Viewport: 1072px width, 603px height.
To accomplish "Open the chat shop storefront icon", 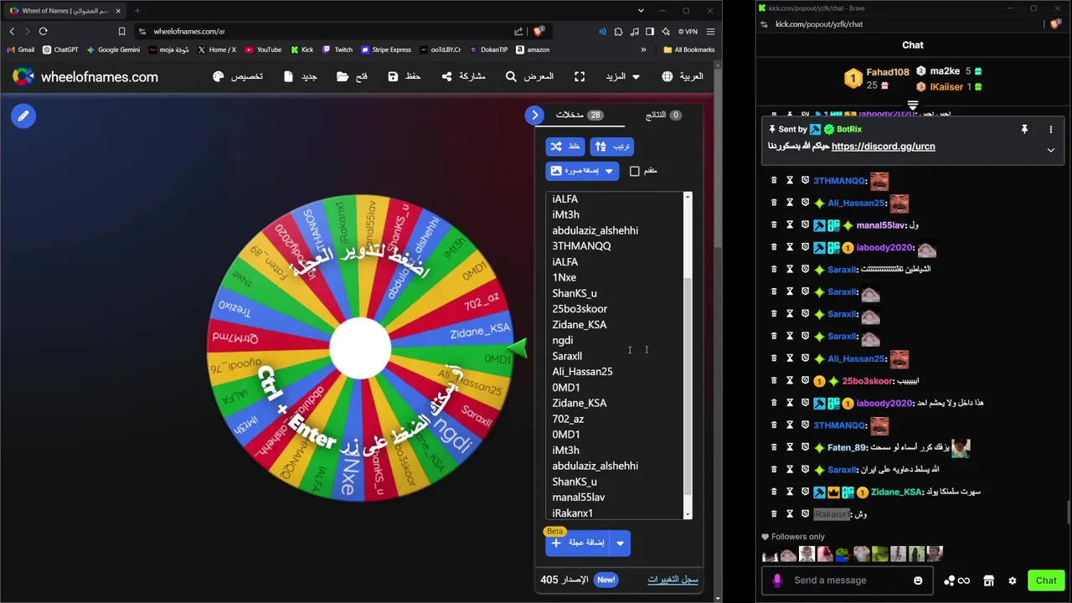I will tap(988, 580).
